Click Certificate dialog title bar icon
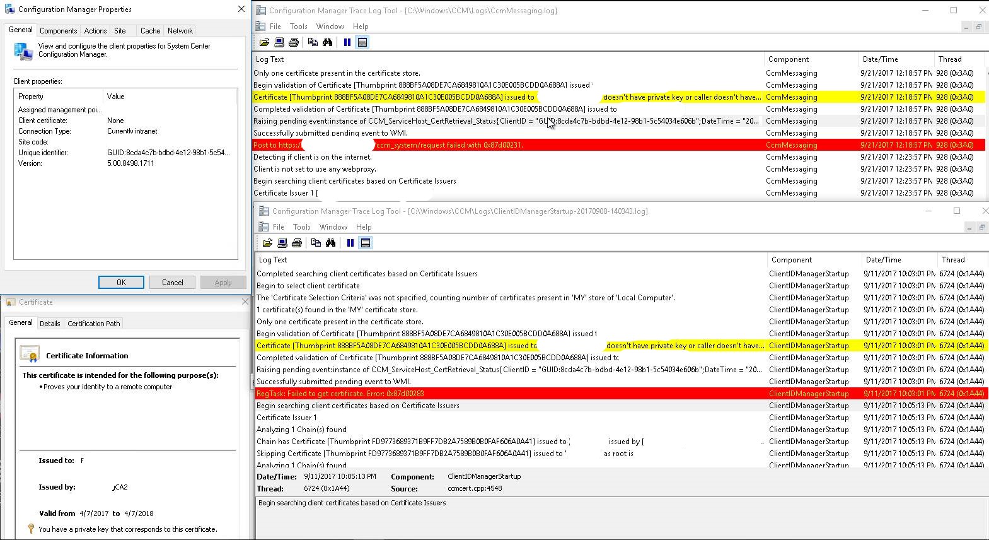 pos(11,302)
